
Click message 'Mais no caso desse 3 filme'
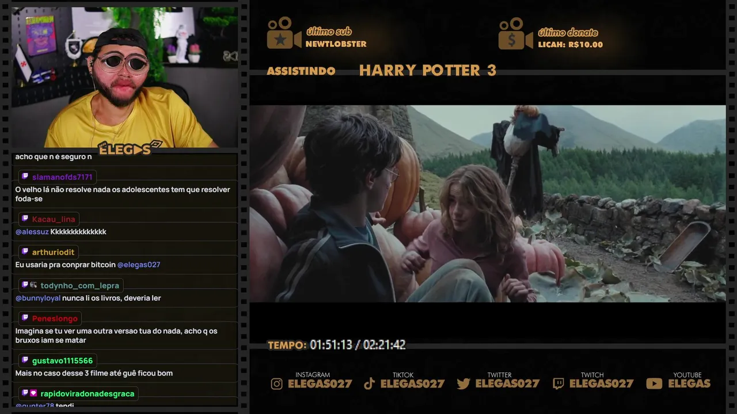click(x=94, y=373)
